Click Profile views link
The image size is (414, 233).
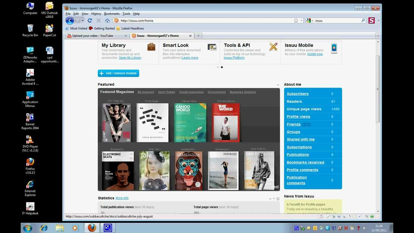pyautogui.click(x=298, y=116)
